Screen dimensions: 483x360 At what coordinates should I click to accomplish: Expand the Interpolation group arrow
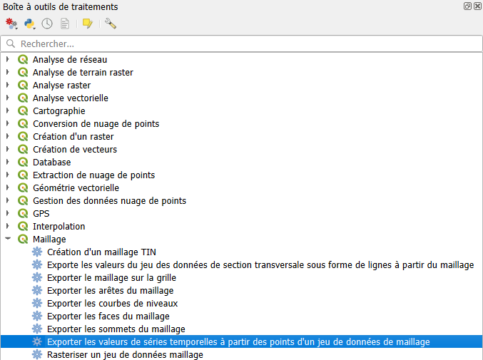click(8, 227)
